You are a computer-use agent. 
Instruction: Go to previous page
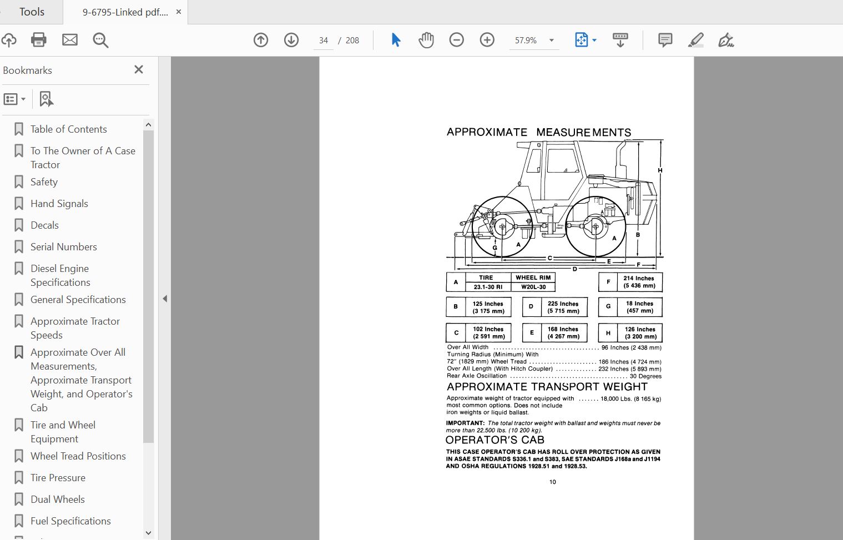click(x=260, y=39)
